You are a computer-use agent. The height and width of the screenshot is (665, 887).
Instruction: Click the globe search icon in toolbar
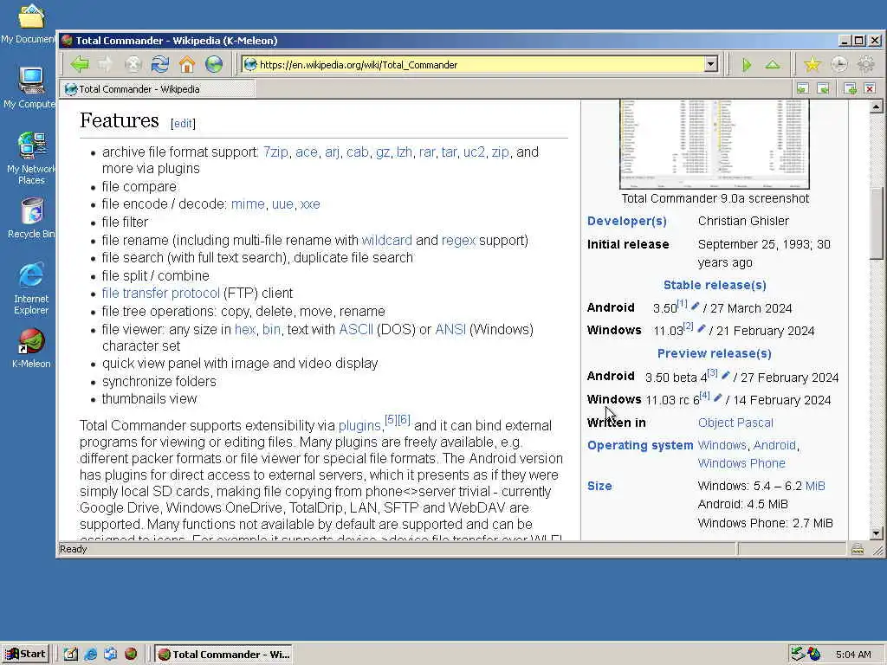pos(214,64)
